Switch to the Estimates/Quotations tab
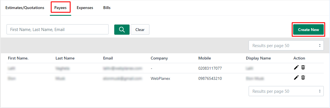The image size is (330, 108). (x=25, y=8)
